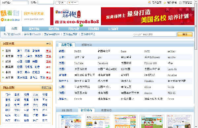198x128 pixels.
Task: Click 日本 link in 亚洲 row
Action: [27, 51]
